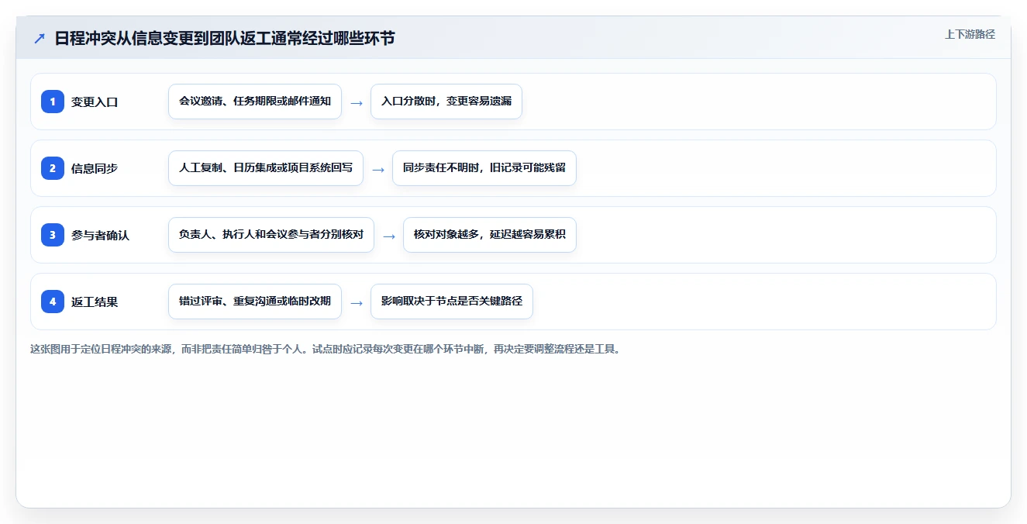Viewport: 1027px width, 524px height.
Task: Click the step number 3 badge
Action: tap(53, 235)
